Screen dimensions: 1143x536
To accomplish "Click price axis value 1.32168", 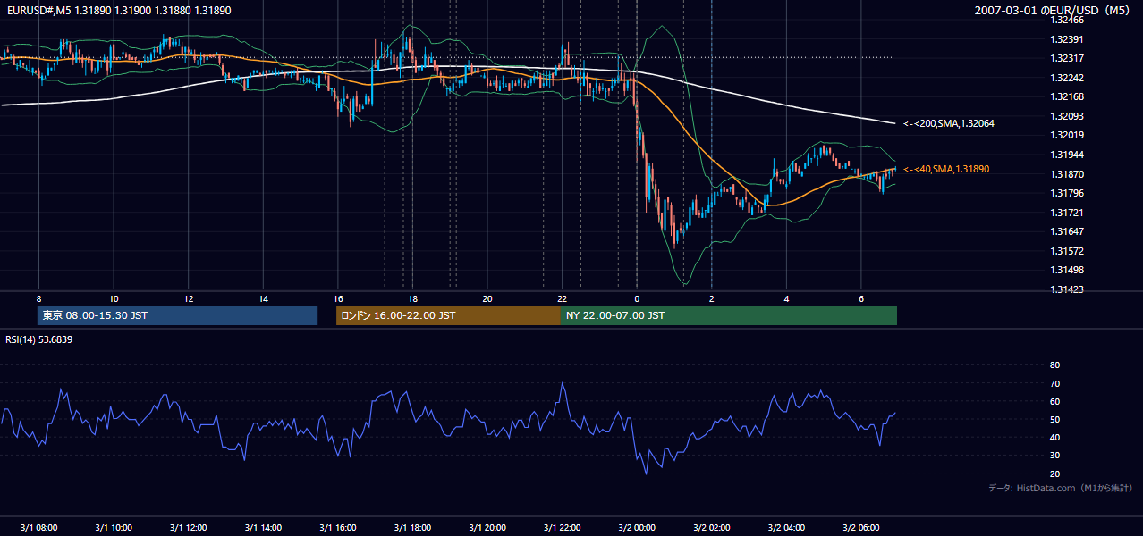I will click(1067, 96).
